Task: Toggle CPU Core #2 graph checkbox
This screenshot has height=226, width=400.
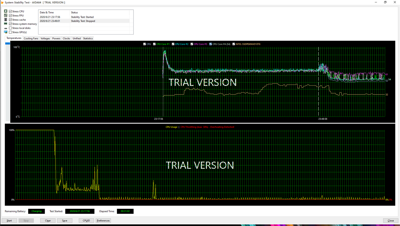Action: click(173, 44)
